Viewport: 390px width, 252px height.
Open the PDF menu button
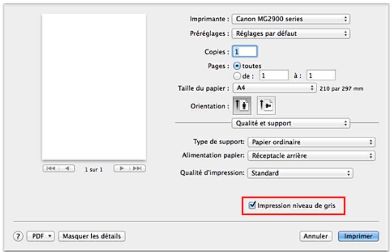[40, 236]
